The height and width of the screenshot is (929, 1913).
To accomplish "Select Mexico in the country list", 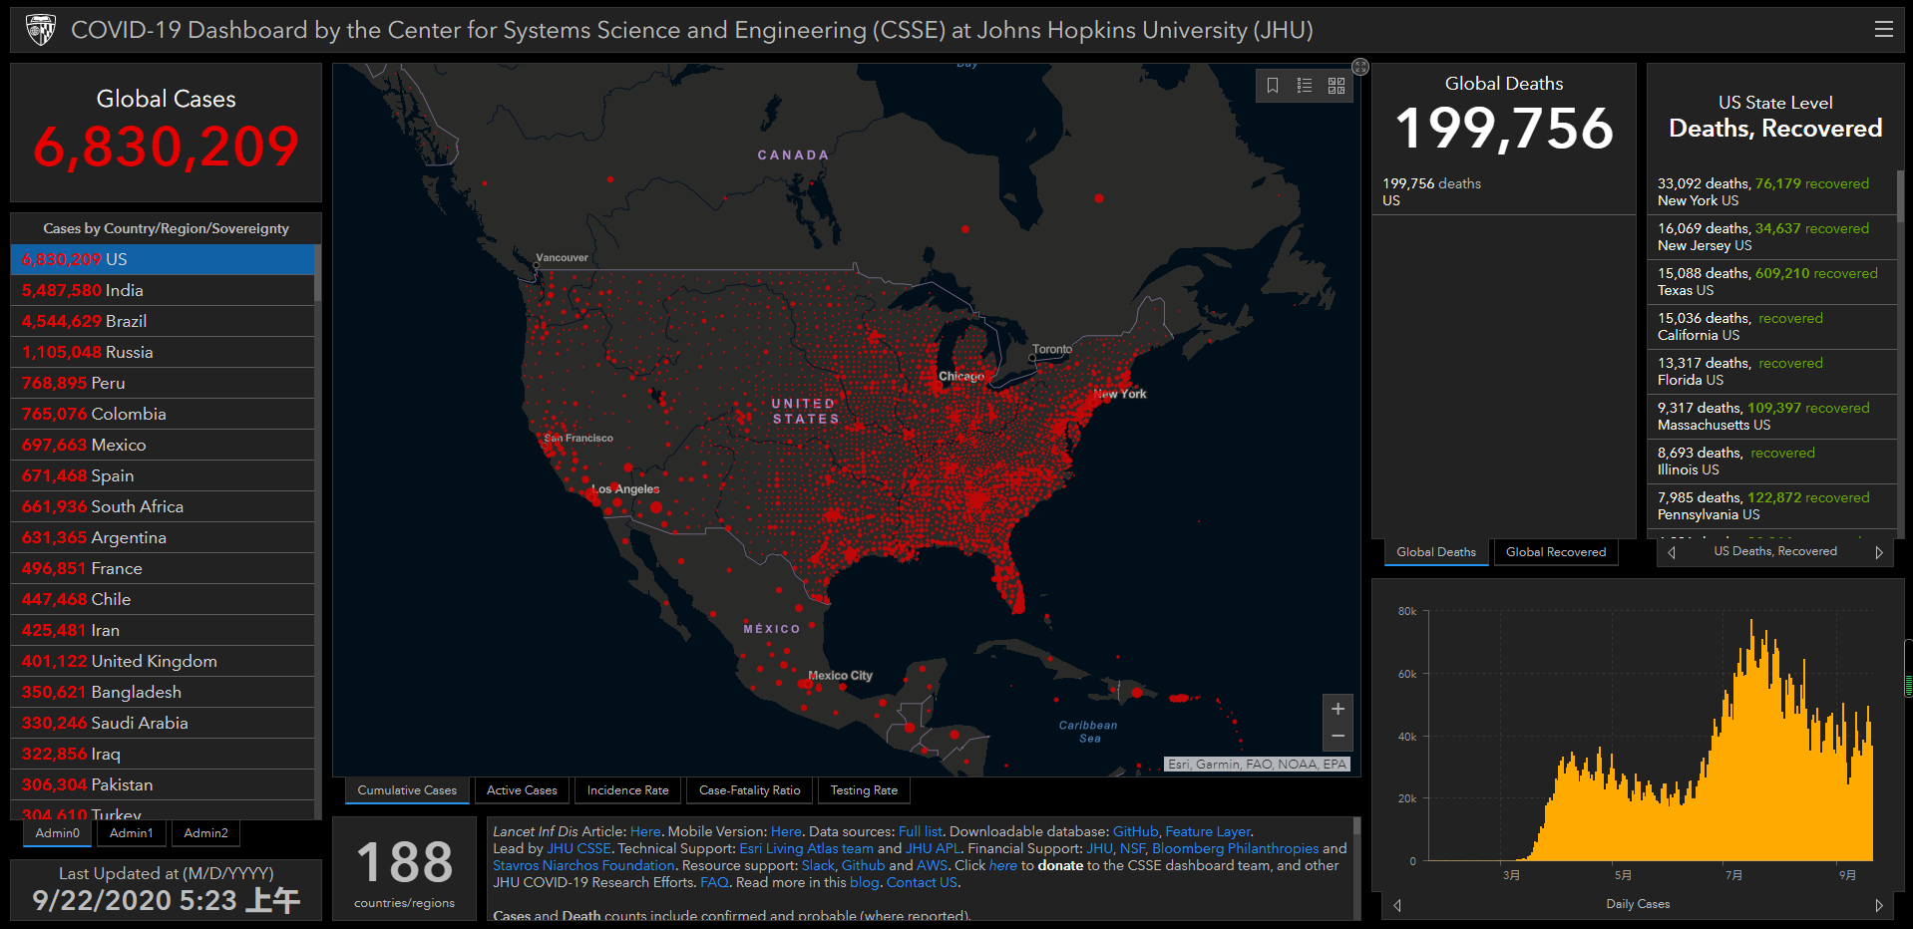I will (163, 445).
